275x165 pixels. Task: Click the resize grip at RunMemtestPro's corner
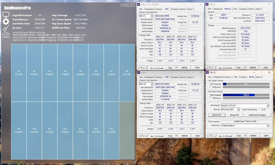coord(134,162)
